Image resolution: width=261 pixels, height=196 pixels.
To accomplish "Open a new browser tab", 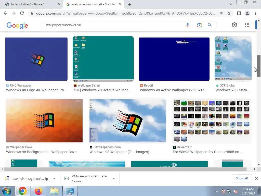I will [130, 4].
